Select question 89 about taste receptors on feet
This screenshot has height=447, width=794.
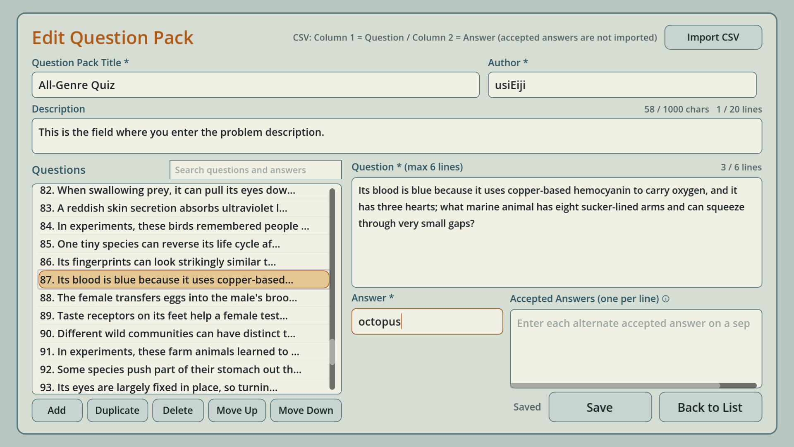point(184,316)
